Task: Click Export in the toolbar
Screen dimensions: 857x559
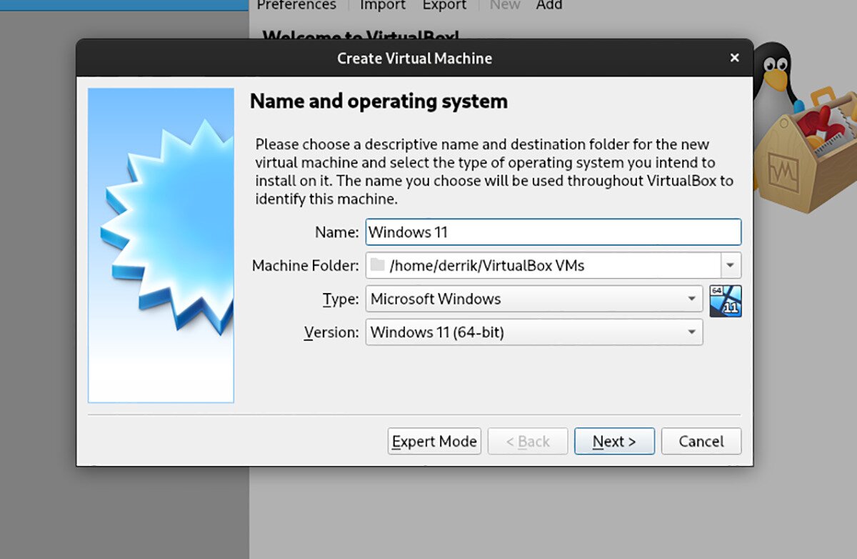Action: point(443,5)
